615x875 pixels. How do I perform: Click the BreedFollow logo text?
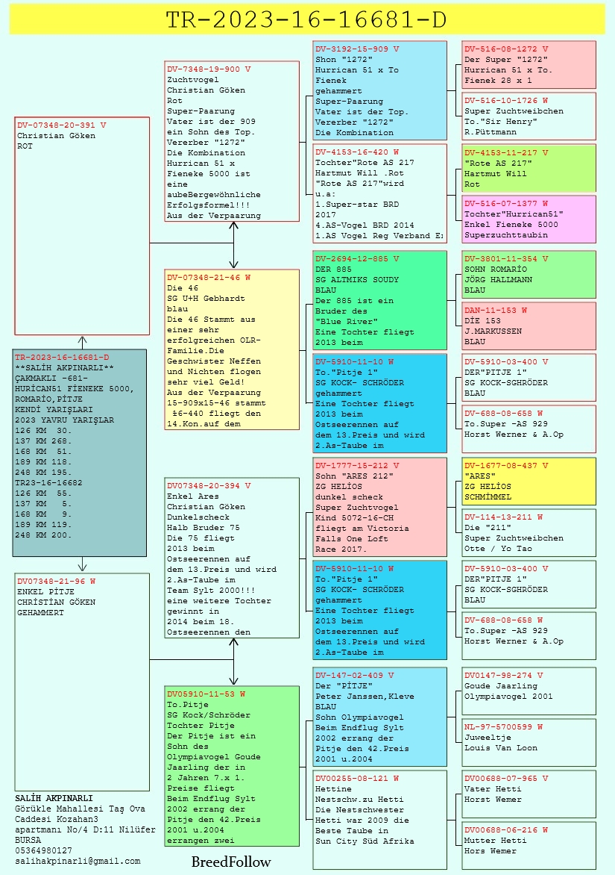pos(231,862)
